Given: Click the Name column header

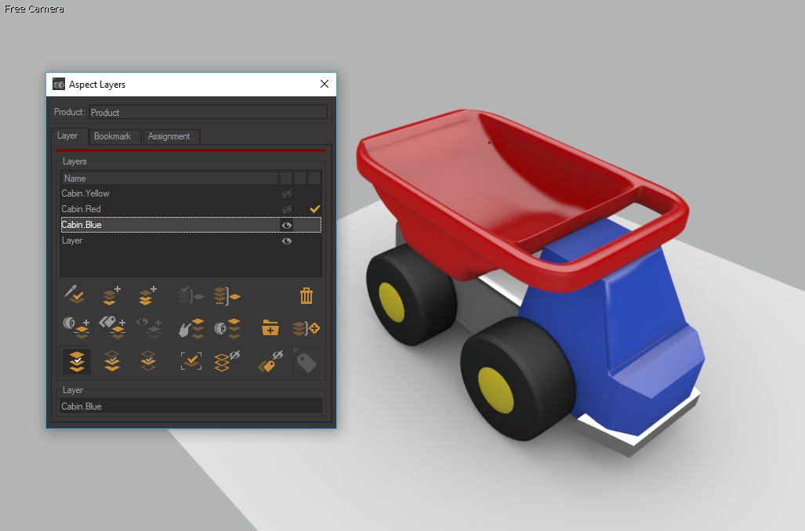Looking at the screenshot, I should [x=169, y=179].
